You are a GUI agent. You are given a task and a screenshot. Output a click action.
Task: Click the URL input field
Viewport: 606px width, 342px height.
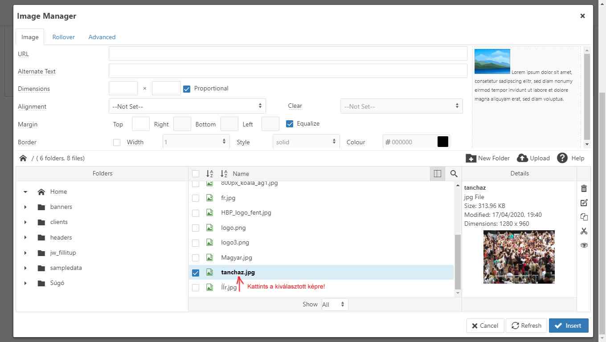tap(288, 54)
